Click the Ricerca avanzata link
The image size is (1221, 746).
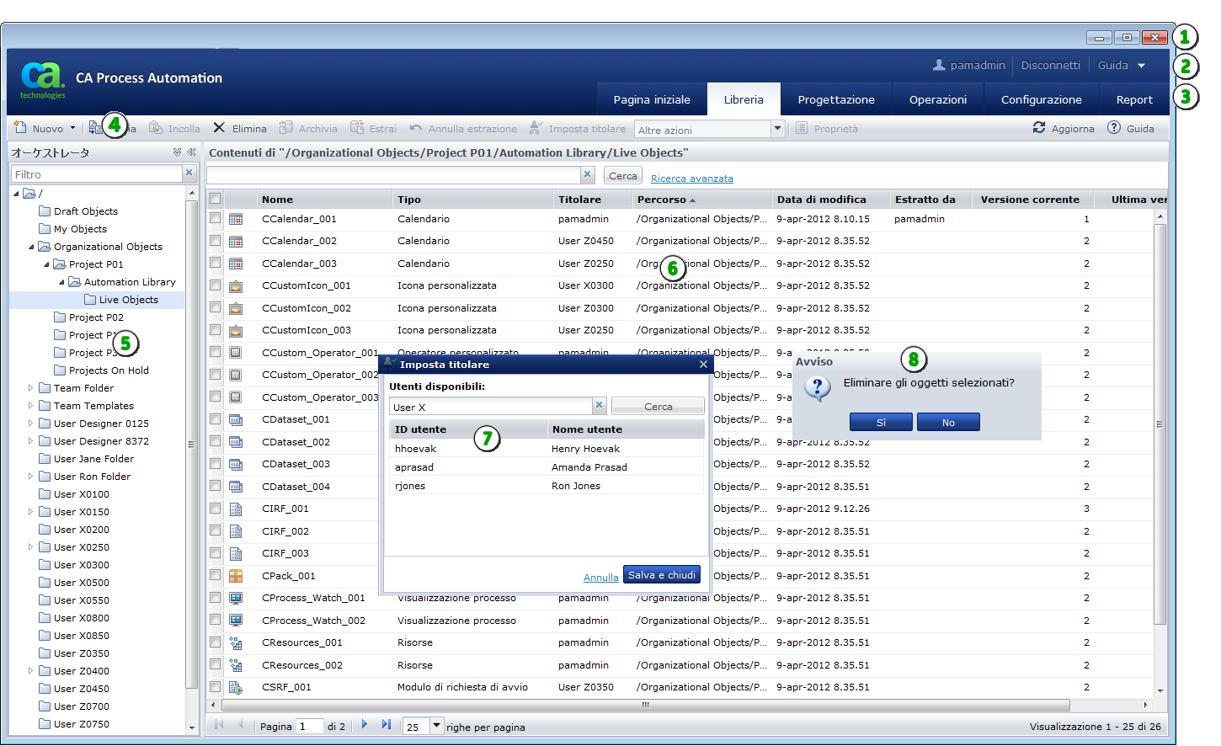pyautogui.click(x=691, y=179)
